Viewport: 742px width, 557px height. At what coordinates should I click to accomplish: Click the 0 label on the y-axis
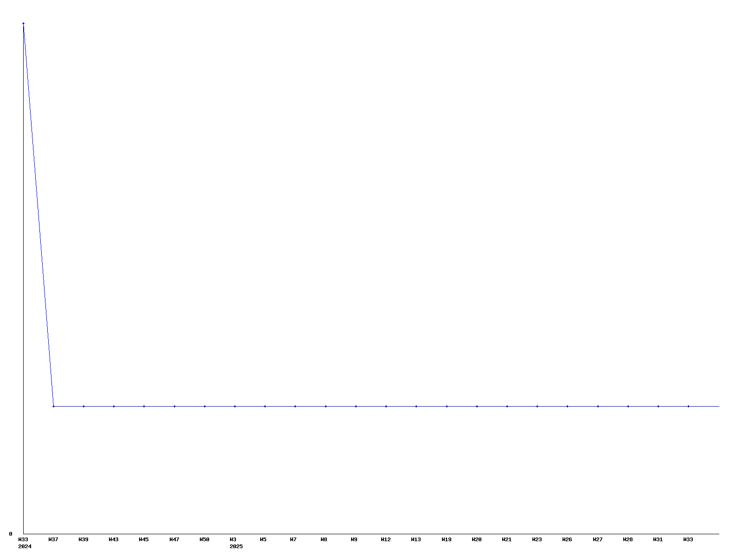[x=11, y=534]
